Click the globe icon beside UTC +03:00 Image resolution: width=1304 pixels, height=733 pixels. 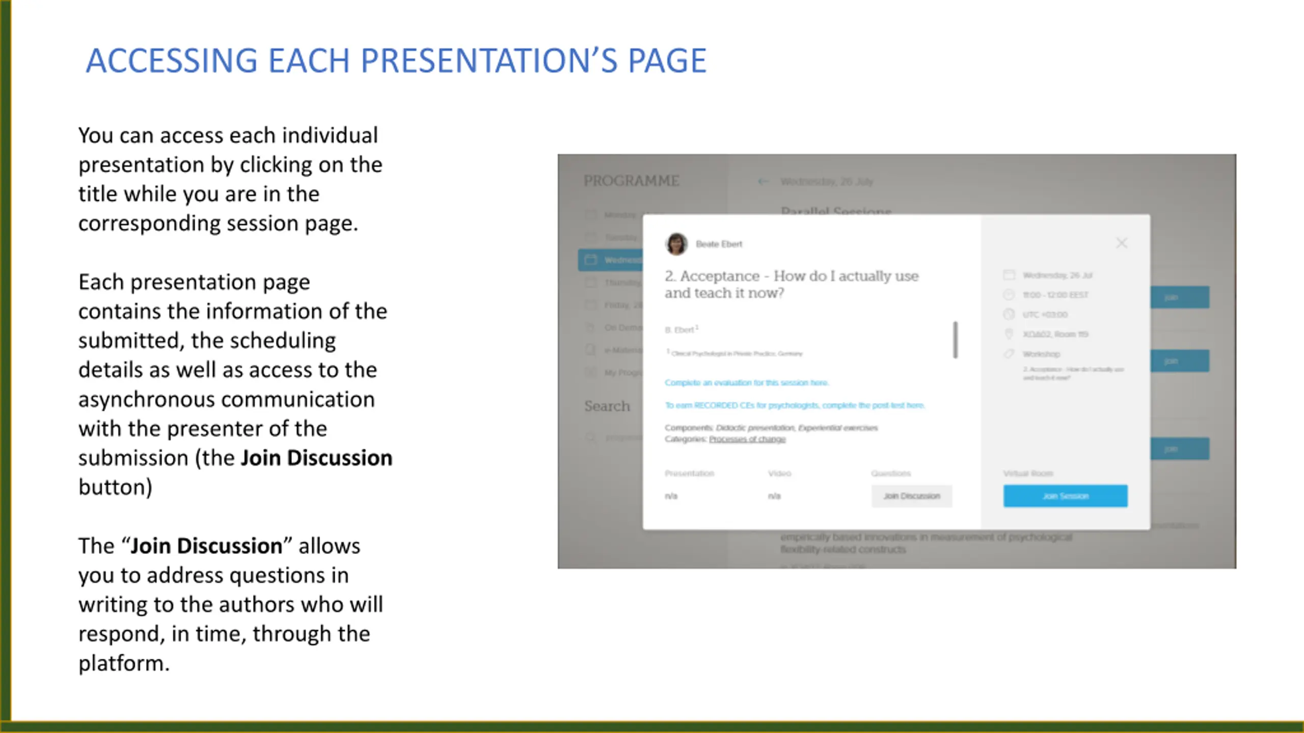(x=1009, y=314)
